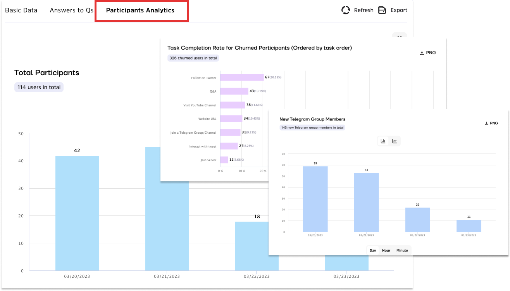Click the partially hidden calendar icon
Screen dimensions: 510x291
[400, 35]
